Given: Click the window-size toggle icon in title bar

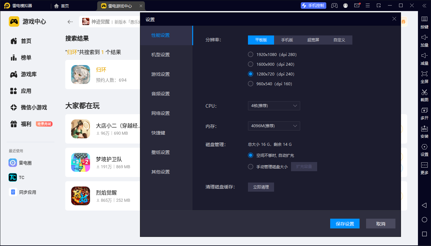Looking at the screenshot, I should 378,6.
